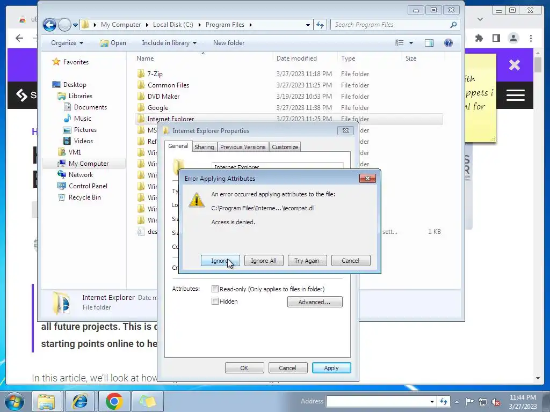Click Ignore in the error dialog
The width and height of the screenshot is (550, 412).
pyautogui.click(x=220, y=261)
